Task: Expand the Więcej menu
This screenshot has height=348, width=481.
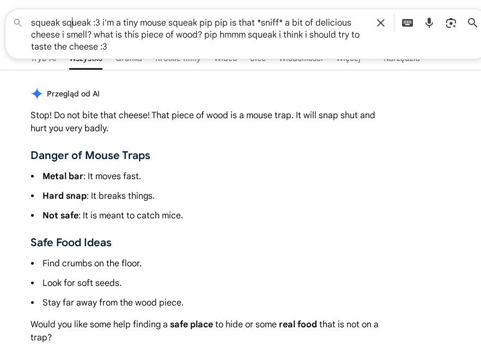Action: coord(348,59)
